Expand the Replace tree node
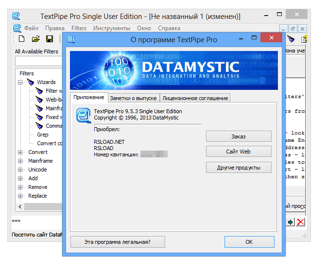Viewport: 326px width, 272px height. tap(20, 196)
